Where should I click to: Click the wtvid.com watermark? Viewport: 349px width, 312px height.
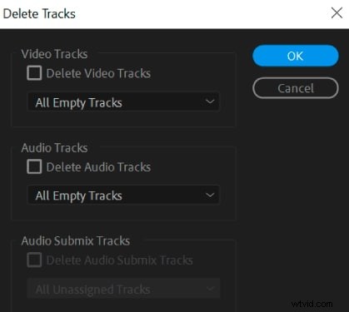[x=312, y=304]
